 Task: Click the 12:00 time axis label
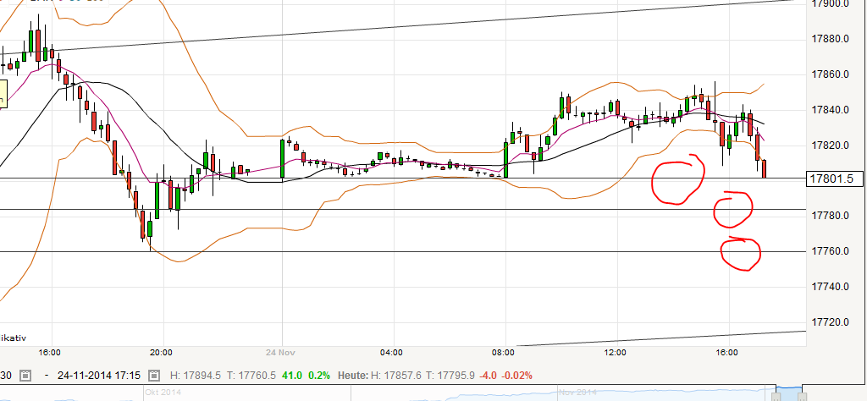coord(615,353)
